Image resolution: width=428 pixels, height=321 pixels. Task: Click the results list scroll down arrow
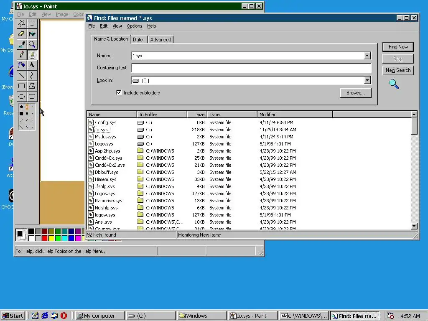pos(414,226)
